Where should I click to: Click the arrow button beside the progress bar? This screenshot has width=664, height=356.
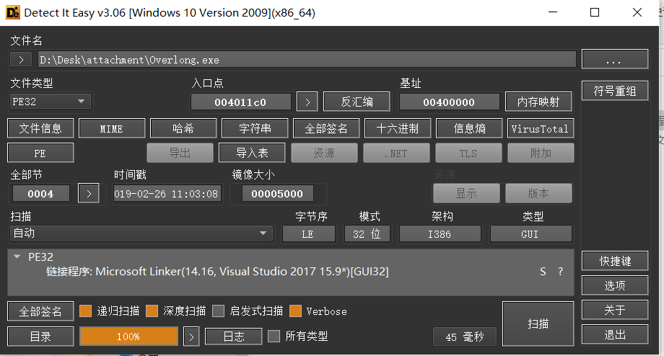[191, 337]
